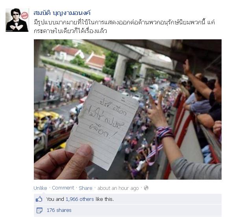The image size is (233, 217).
Task: Open the protest photo in viewer
Action: [x=128, y=109]
